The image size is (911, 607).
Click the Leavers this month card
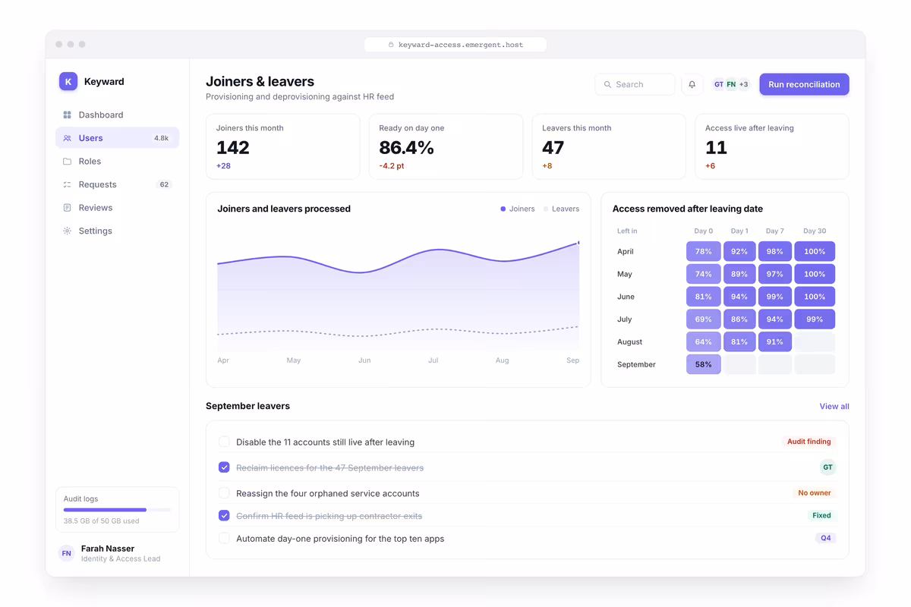pos(609,146)
